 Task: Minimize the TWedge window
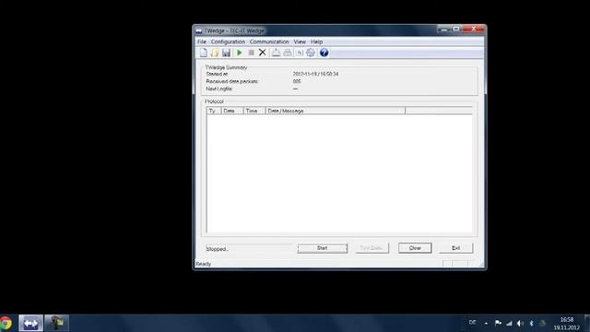[444, 29]
